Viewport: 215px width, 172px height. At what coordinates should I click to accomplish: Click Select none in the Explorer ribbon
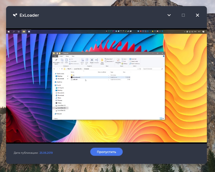tap(134, 61)
